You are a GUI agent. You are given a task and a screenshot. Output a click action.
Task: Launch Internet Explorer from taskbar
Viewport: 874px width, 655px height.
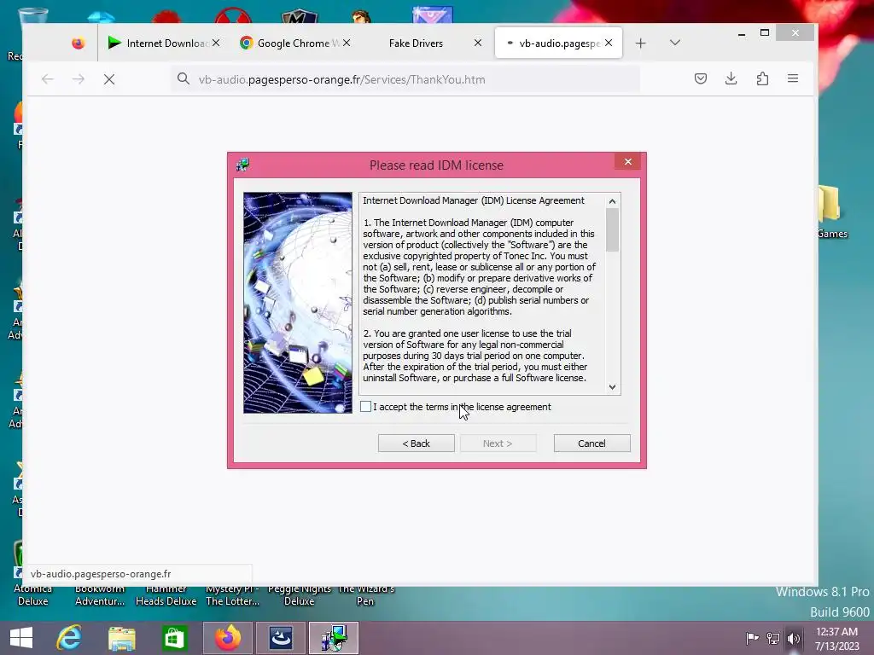[70, 638]
